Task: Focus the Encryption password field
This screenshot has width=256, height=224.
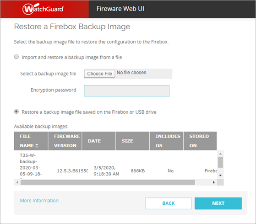Action: [x=127, y=91]
